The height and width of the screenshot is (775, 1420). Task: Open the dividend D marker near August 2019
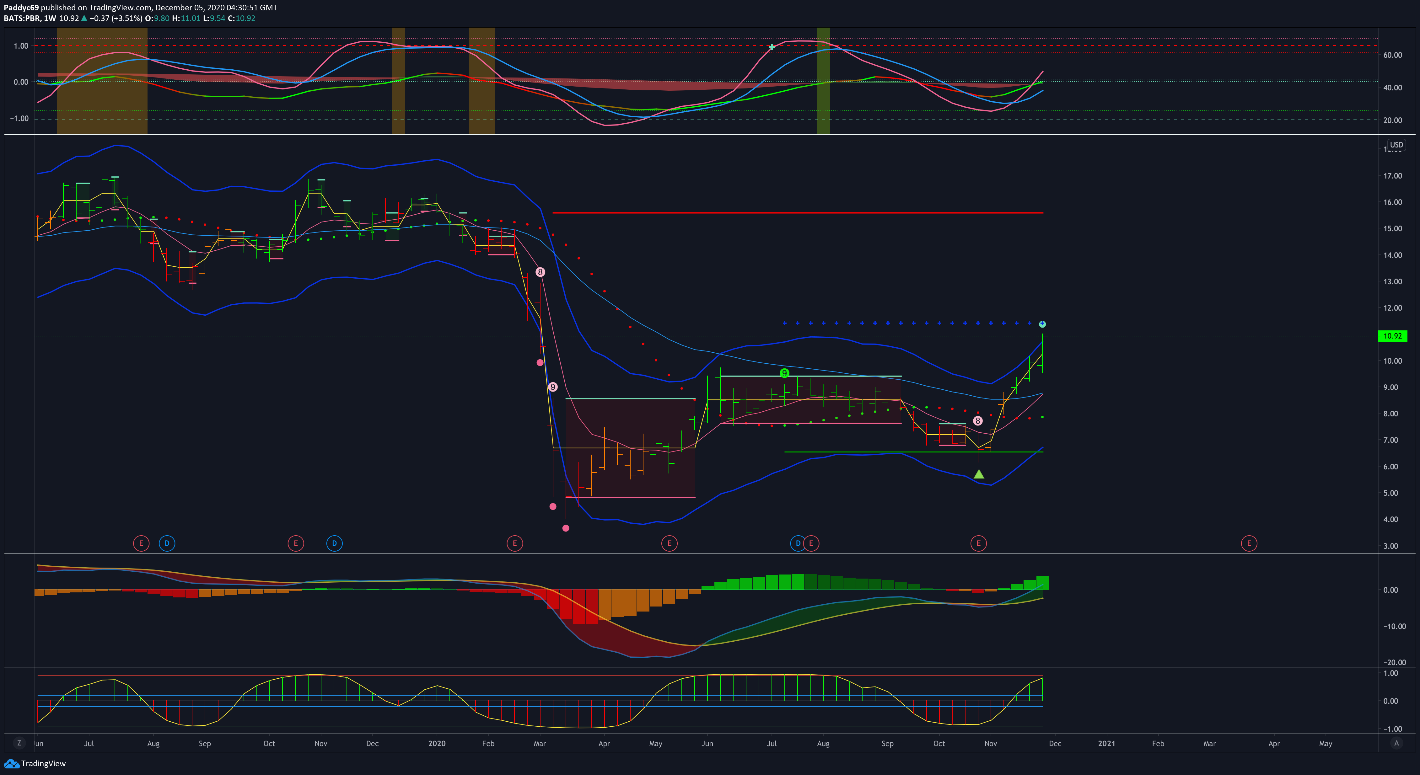(x=167, y=543)
